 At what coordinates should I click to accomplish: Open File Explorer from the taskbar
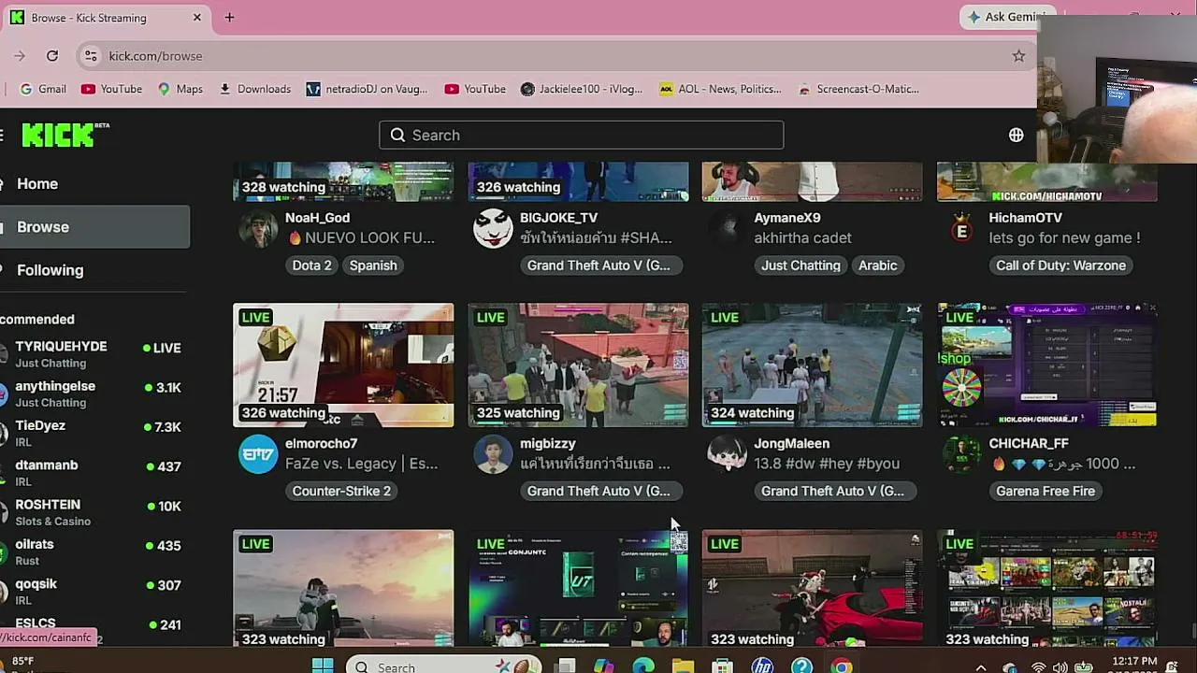683,666
